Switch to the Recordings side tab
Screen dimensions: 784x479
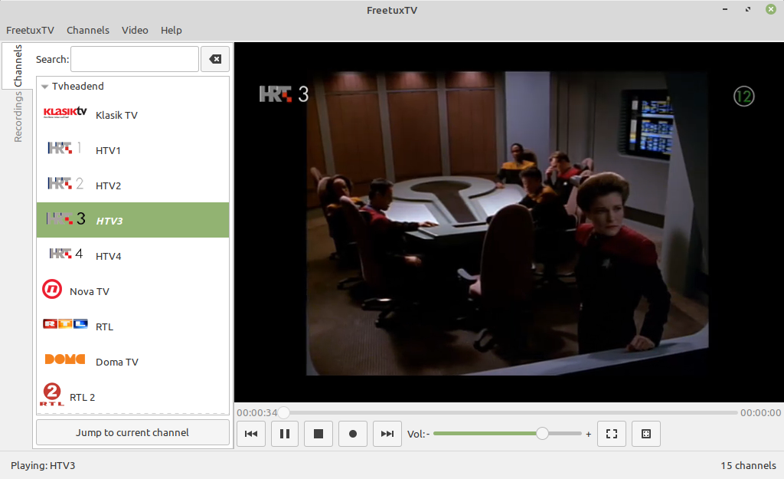point(18,116)
